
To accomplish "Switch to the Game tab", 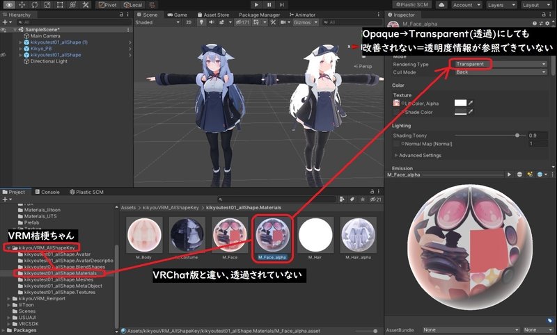I will tap(178, 15).
